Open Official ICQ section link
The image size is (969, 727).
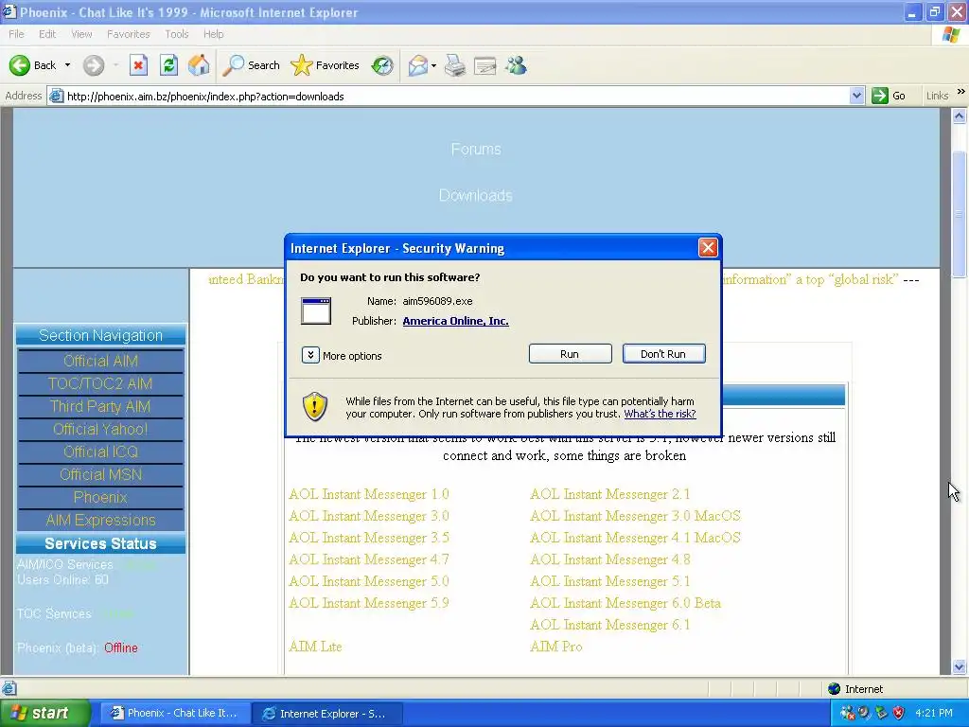[x=100, y=452]
